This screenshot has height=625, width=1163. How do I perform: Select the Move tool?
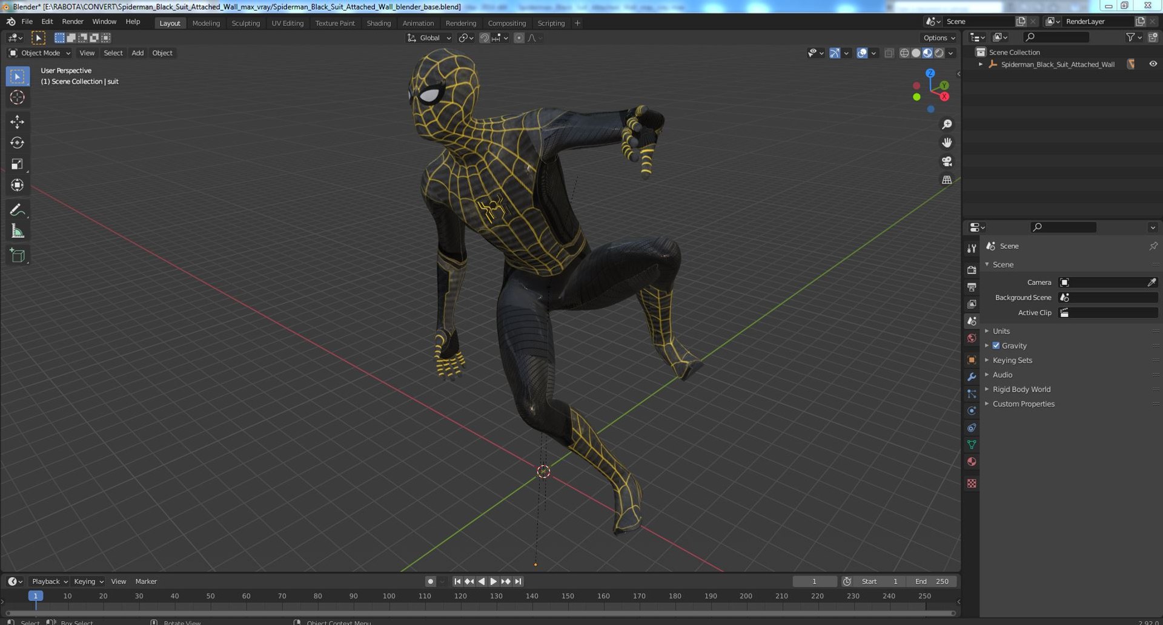point(17,122)
